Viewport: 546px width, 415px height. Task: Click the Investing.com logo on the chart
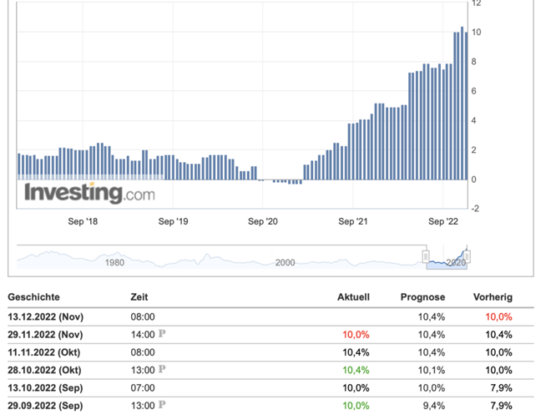coord(89,194)
